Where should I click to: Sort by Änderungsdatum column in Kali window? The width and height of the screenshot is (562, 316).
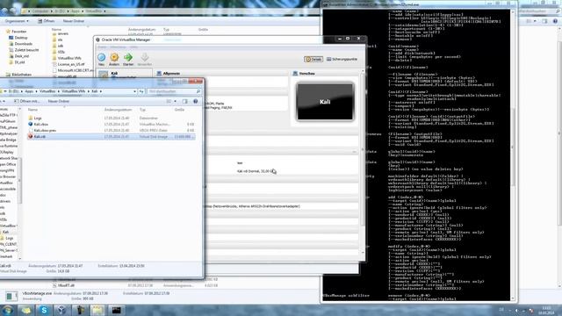[118, 110]
